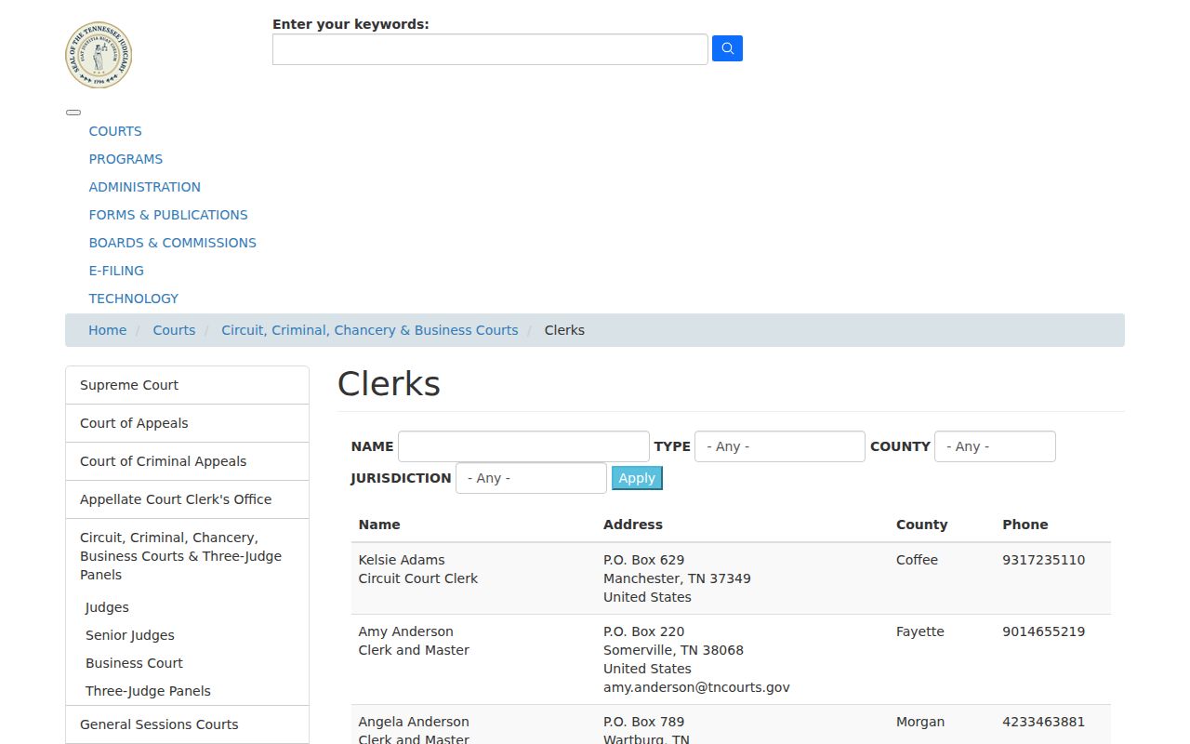Click Kelsie Adams name in table
Screen dimensions: 1190x744
[x=402, y=560]
